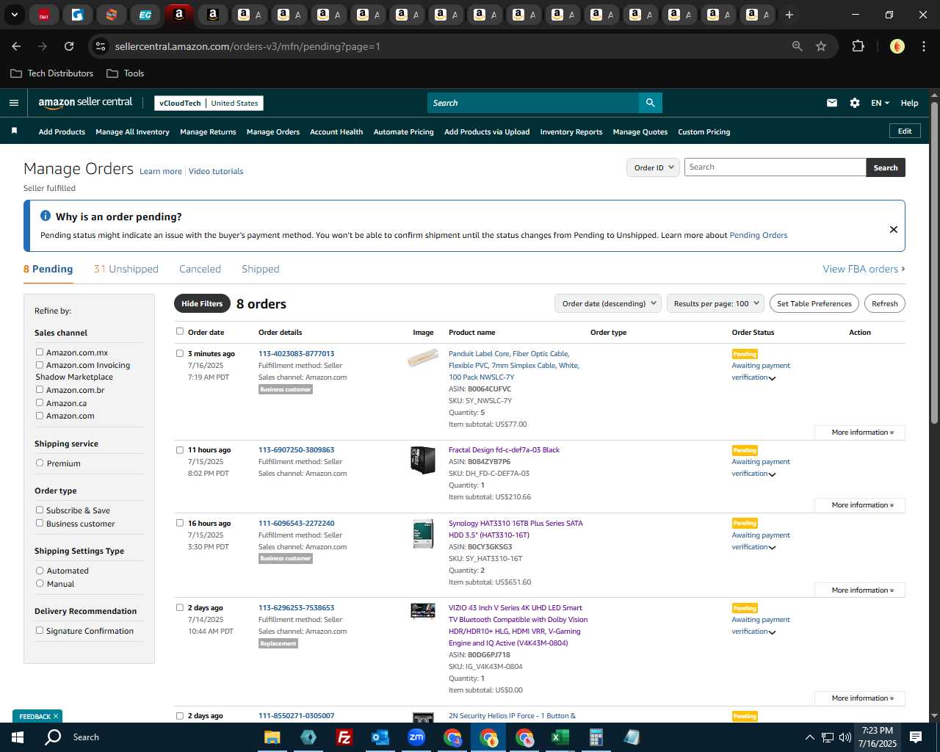Click the Amazon Seller Central logo
940x752 pixels.
[x=85, y=103]
